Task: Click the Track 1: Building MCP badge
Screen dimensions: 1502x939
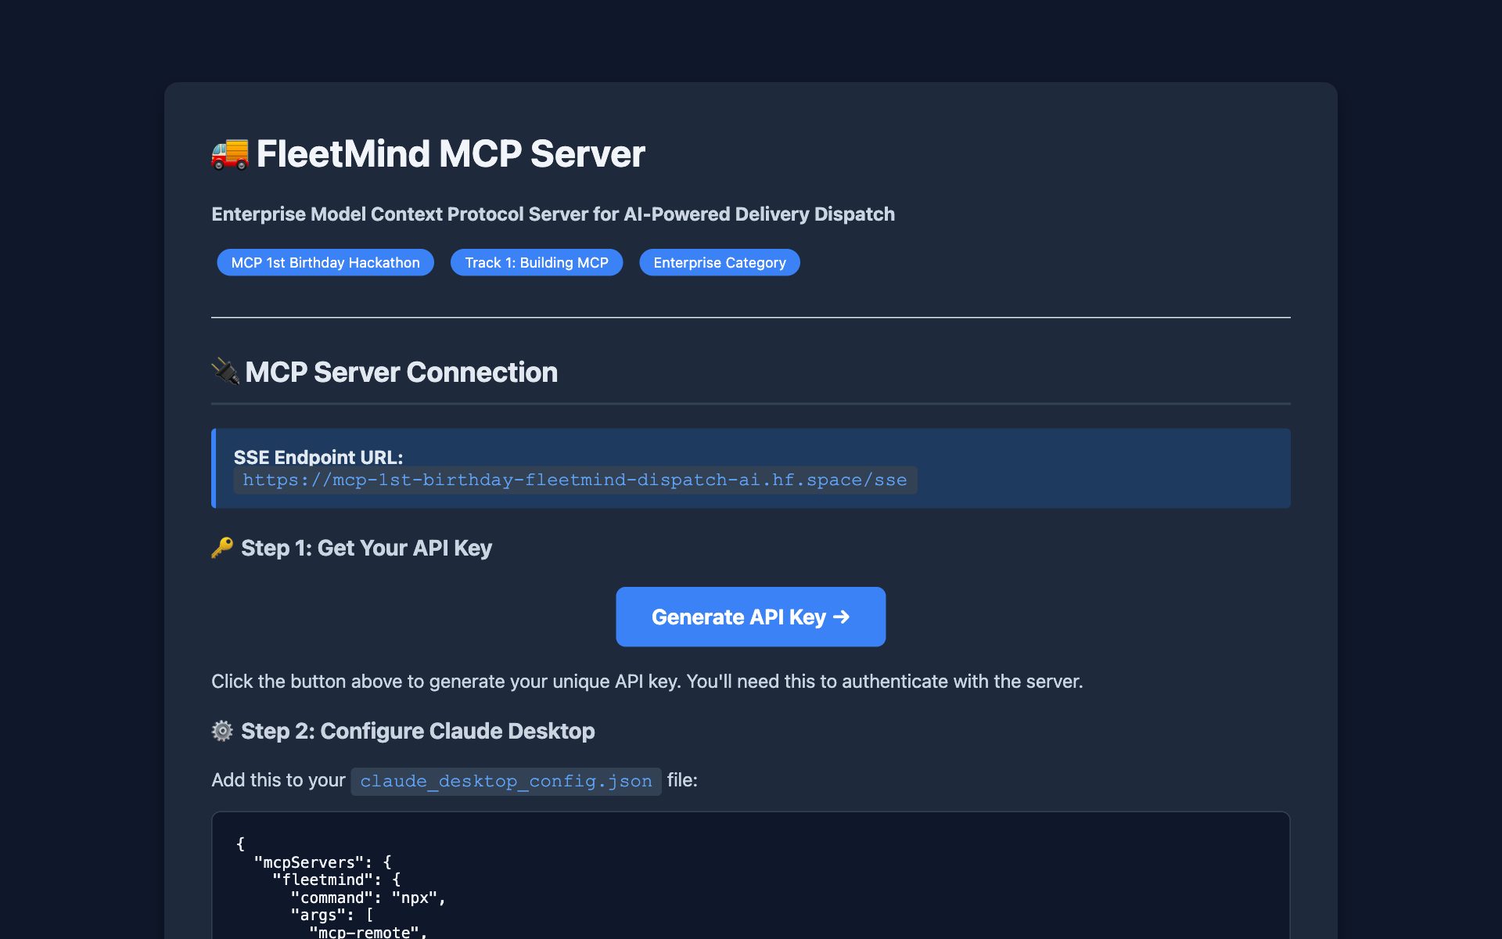Action: pos(537,263)
